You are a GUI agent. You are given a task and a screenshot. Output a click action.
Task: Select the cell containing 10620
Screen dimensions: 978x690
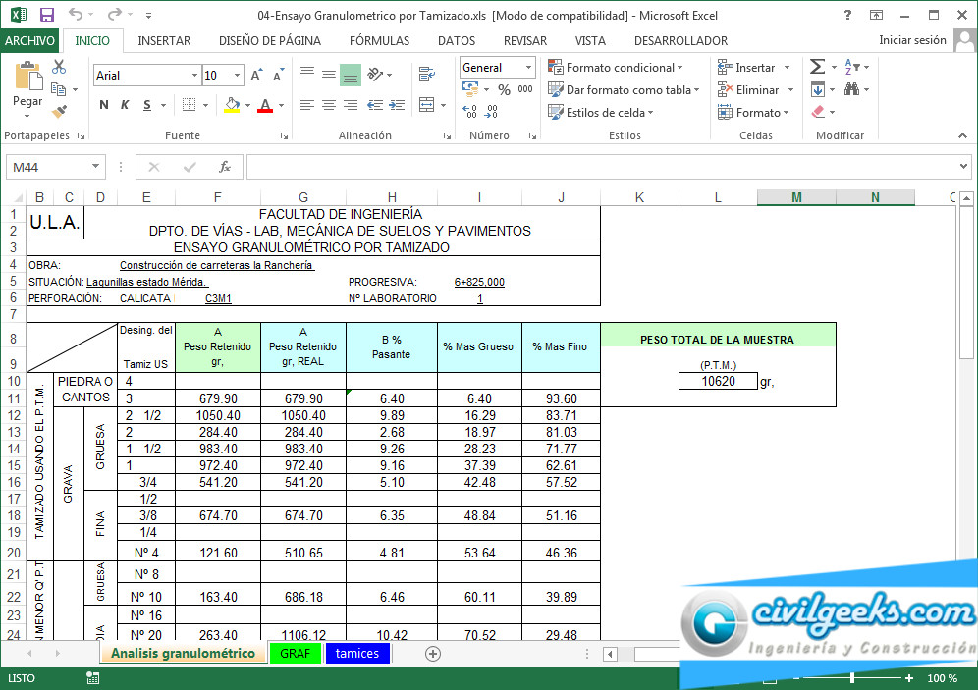click(x=717, y=381)
